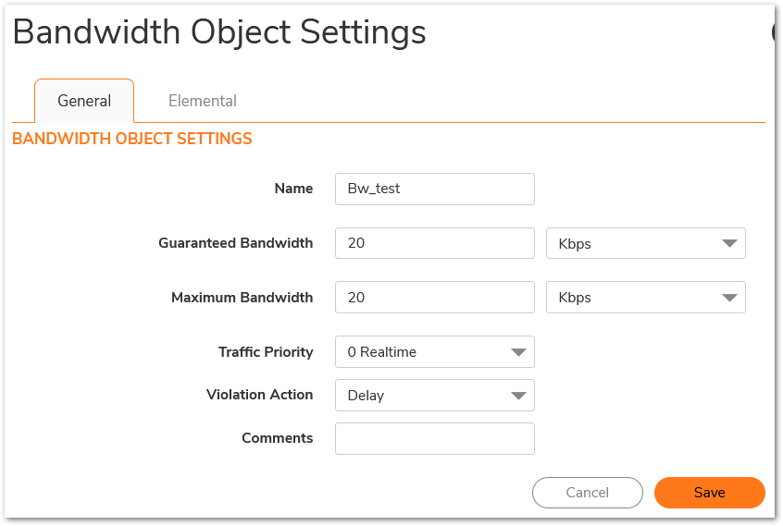The image size is (783, 526).
Task: Click the Violation Action dropdown arrow icon
Action: pyautogui.click(x=519, y=396)
